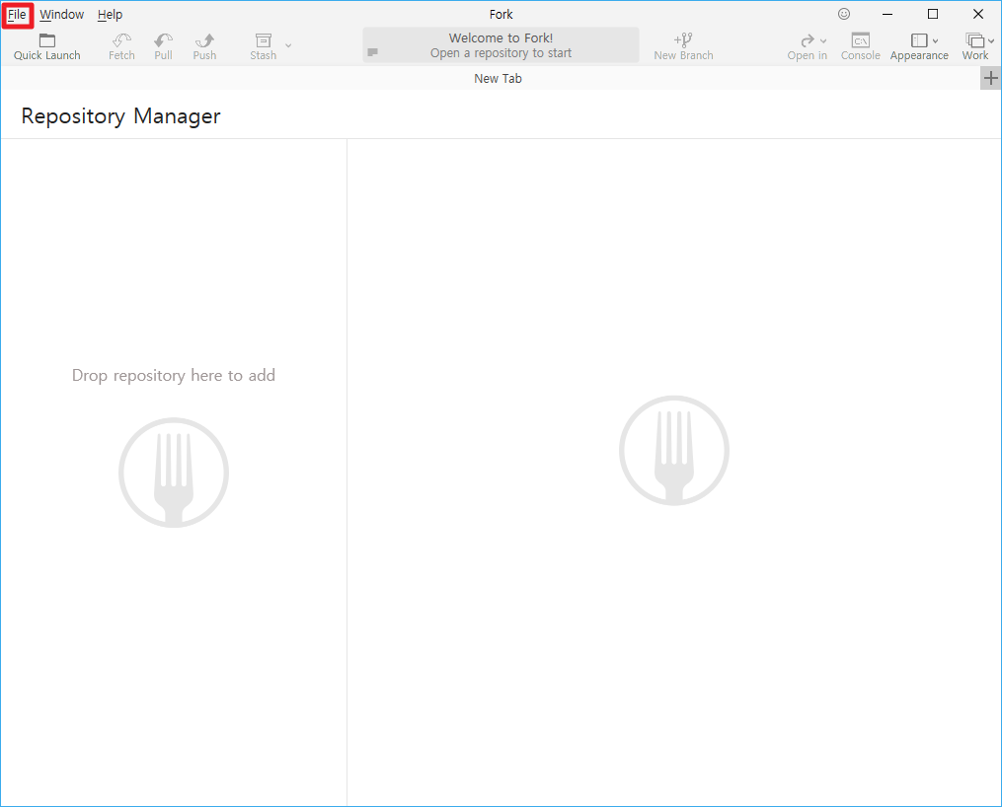Screen dimensions: 1002x807
Task: Expand the Open in dropdown chevron
Action: click(823, 41)
